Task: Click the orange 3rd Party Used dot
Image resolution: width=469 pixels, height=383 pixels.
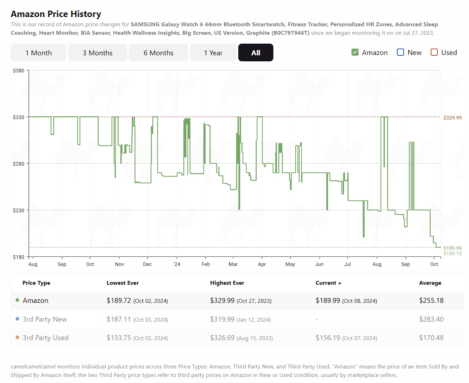Action: click(x=17, y=338)
